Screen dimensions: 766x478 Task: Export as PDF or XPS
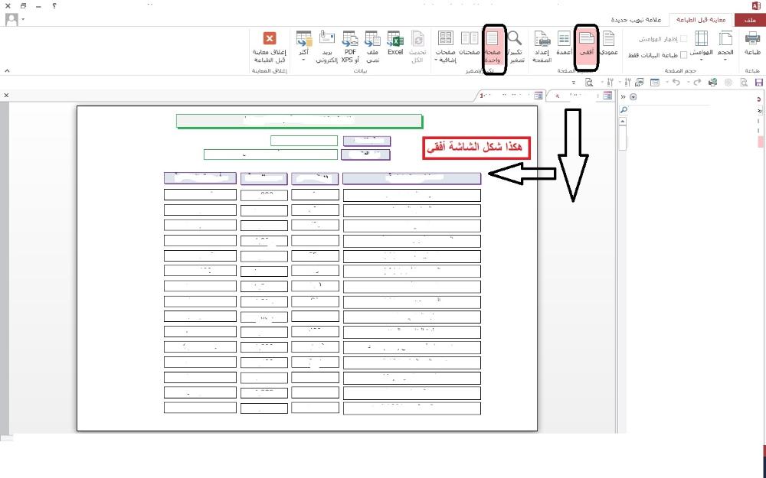point(351,44)
